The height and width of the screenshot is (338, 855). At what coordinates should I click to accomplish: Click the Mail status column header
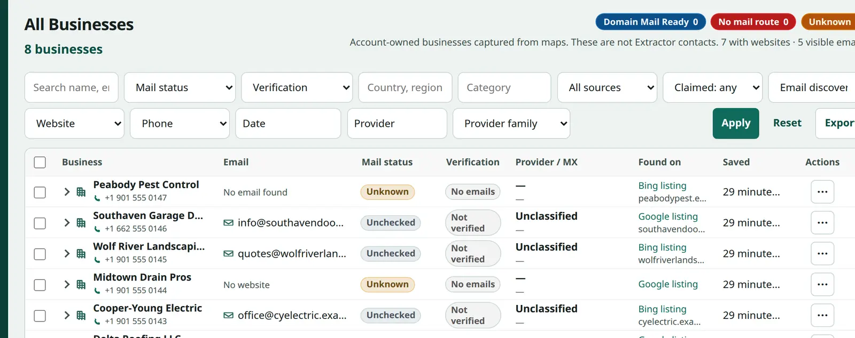pos(387,162)
